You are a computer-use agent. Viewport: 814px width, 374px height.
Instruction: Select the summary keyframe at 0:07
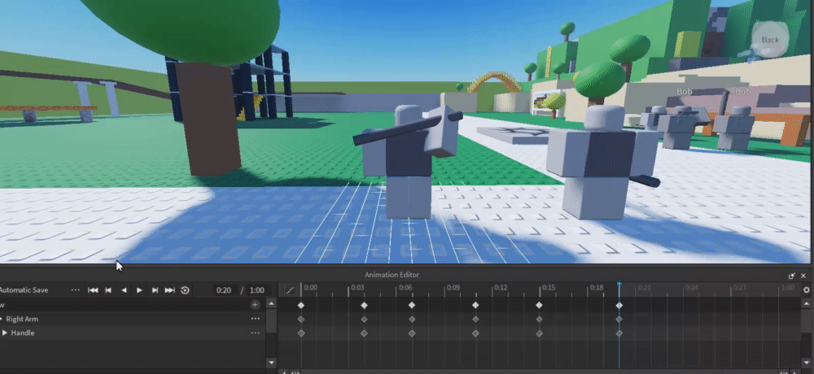[x=412, y=306]
